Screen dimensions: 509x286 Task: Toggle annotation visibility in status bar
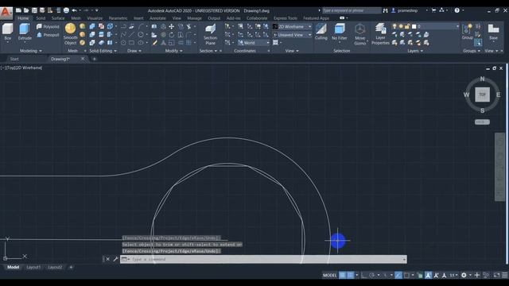(x=429, y=276)
